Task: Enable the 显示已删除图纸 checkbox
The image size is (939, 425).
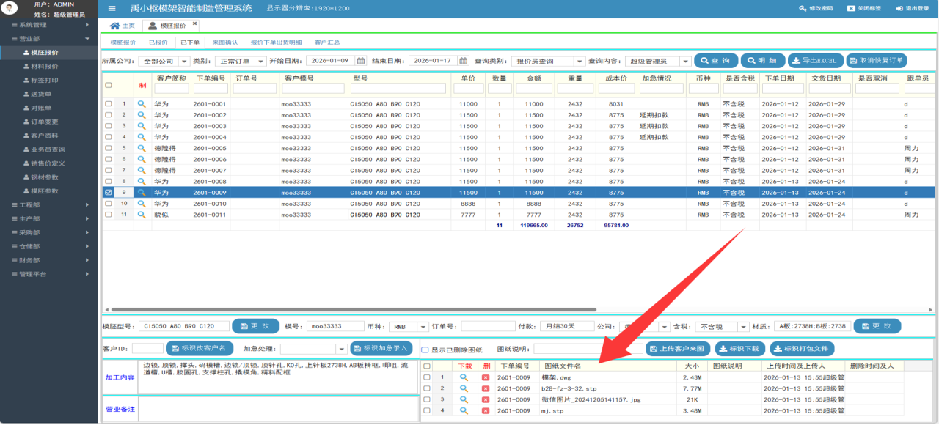Action: click(x=425, y=350)
